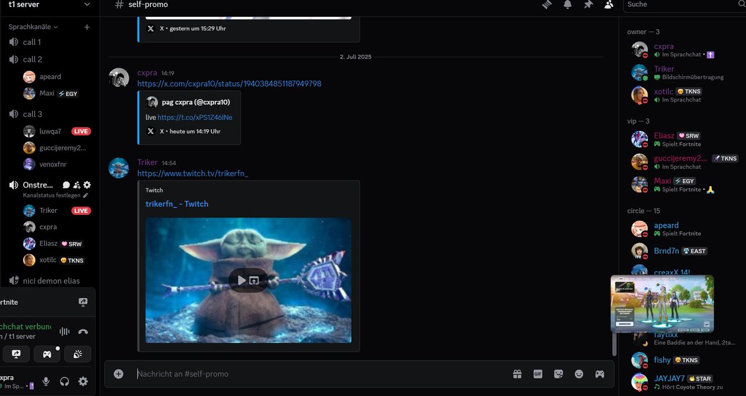Click invite icon of Onstre voice channel
Viewport: 746px width, 396px height.
click(x=76, y=185)
